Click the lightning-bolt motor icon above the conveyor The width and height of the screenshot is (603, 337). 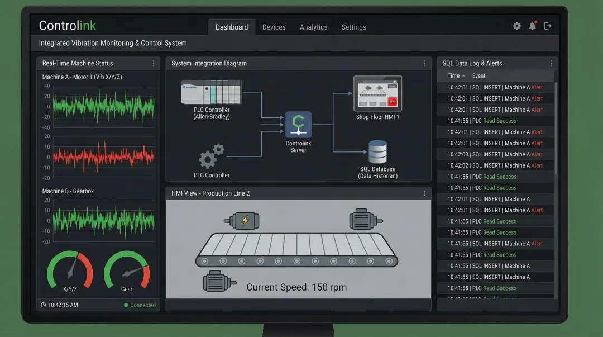pyautogui.click(x=246, y=221)
